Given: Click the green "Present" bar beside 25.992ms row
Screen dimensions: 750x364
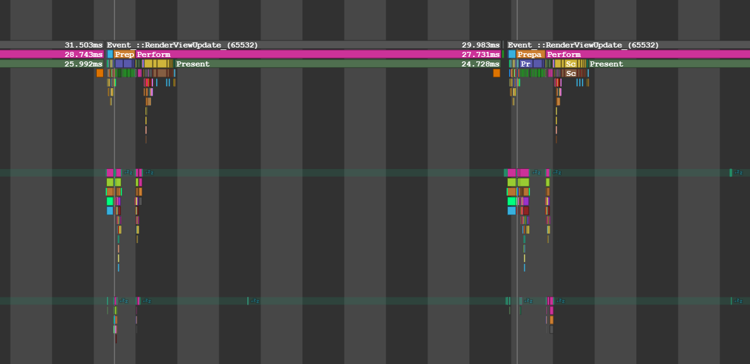Looking at the screenshot, I should tap(338, 64).
